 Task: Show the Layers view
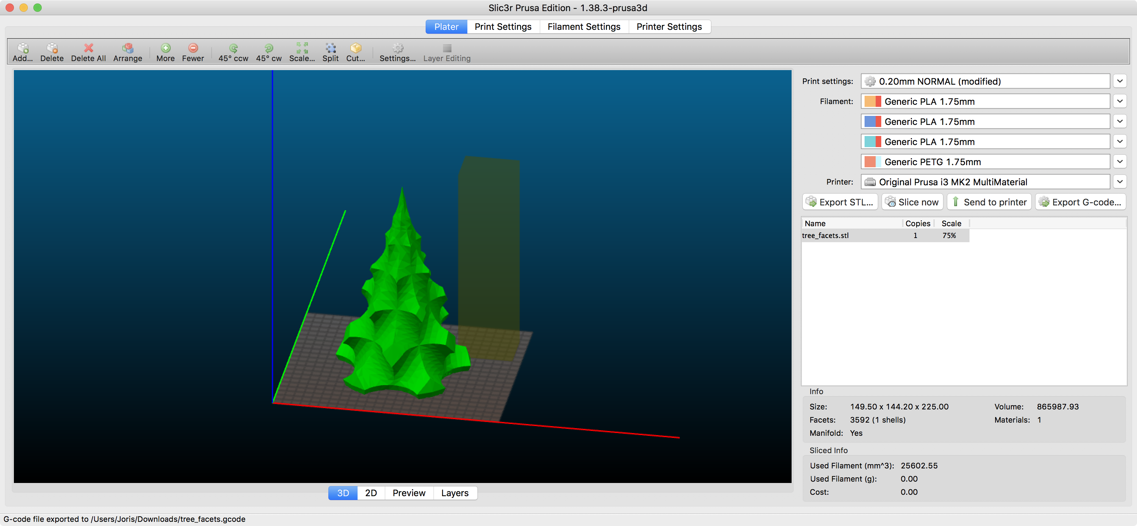455,493
